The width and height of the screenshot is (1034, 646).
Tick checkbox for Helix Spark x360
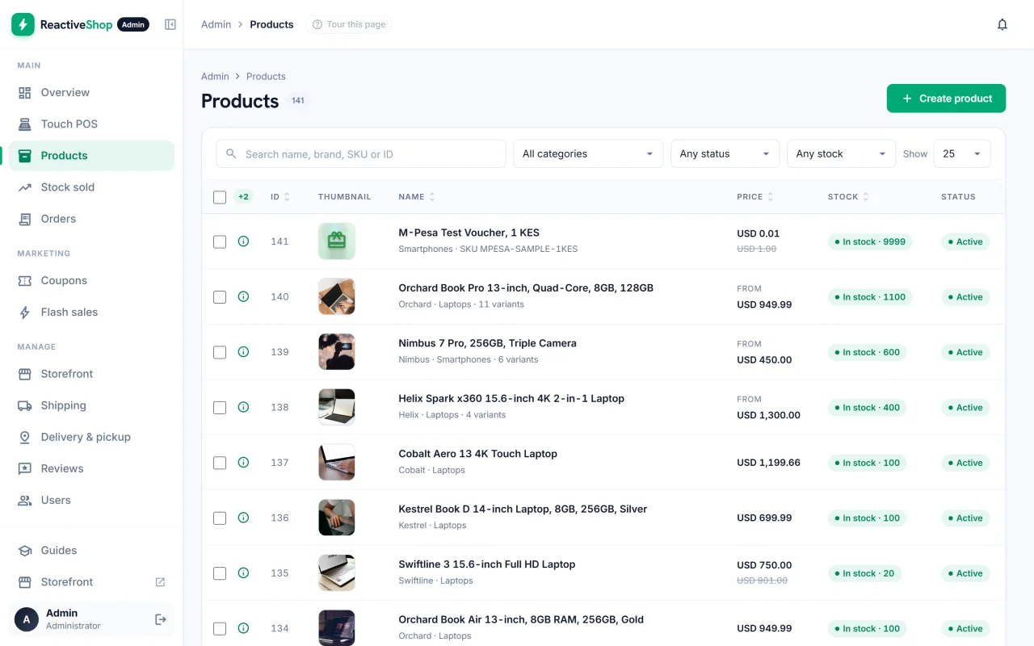[x=220, y=407]
